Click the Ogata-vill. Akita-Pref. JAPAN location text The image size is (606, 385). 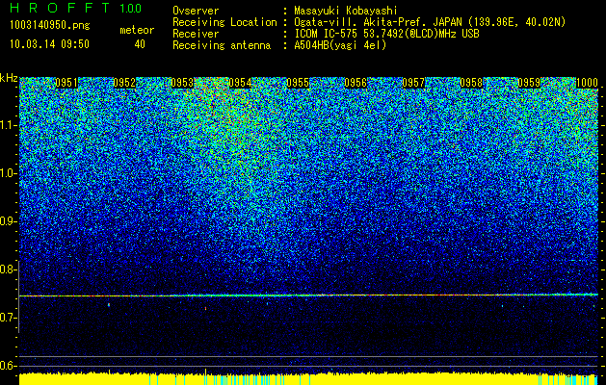pyautogui.click(x=430, y=22)
